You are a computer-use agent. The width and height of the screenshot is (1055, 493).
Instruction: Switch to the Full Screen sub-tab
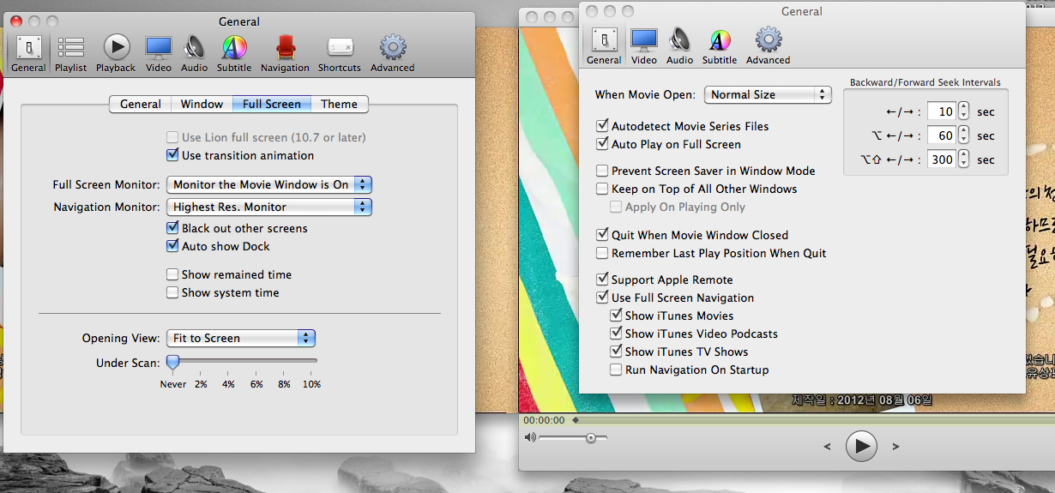coord(272,104)
